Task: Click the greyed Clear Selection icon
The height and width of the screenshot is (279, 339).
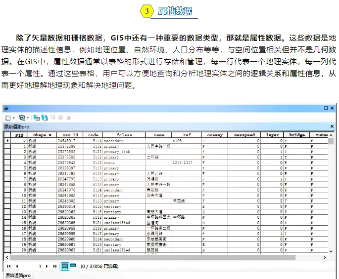Action: (53, 117)
